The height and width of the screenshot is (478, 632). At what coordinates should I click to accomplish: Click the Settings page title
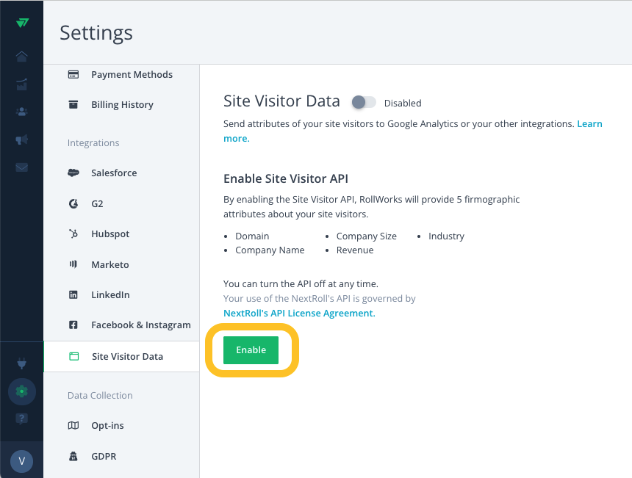click(x=96, y=33)
